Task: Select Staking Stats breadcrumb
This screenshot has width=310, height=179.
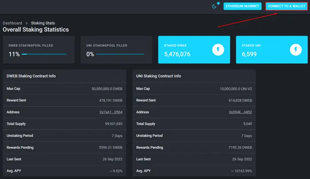Action: (x=43, y=23)
